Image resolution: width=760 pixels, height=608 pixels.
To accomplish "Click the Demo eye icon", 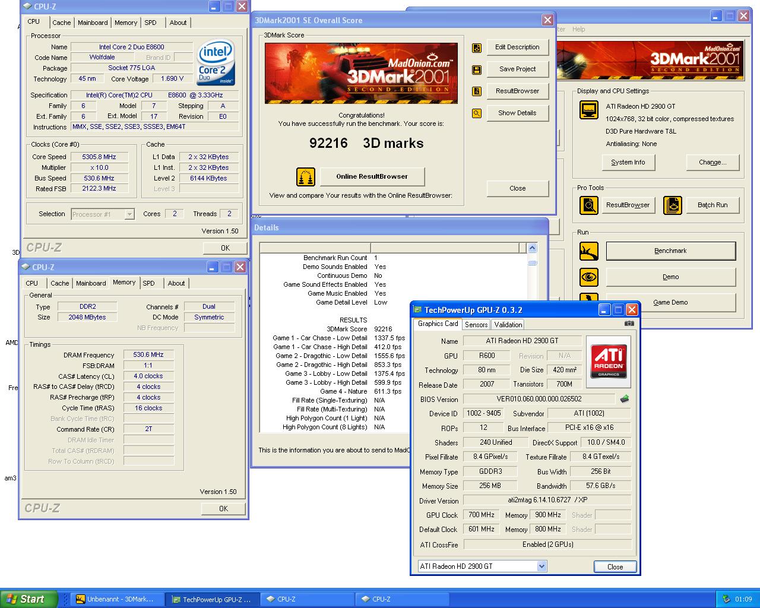I will point(589,277).
